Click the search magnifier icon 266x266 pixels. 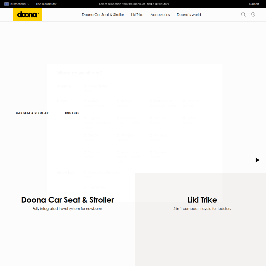243,14
